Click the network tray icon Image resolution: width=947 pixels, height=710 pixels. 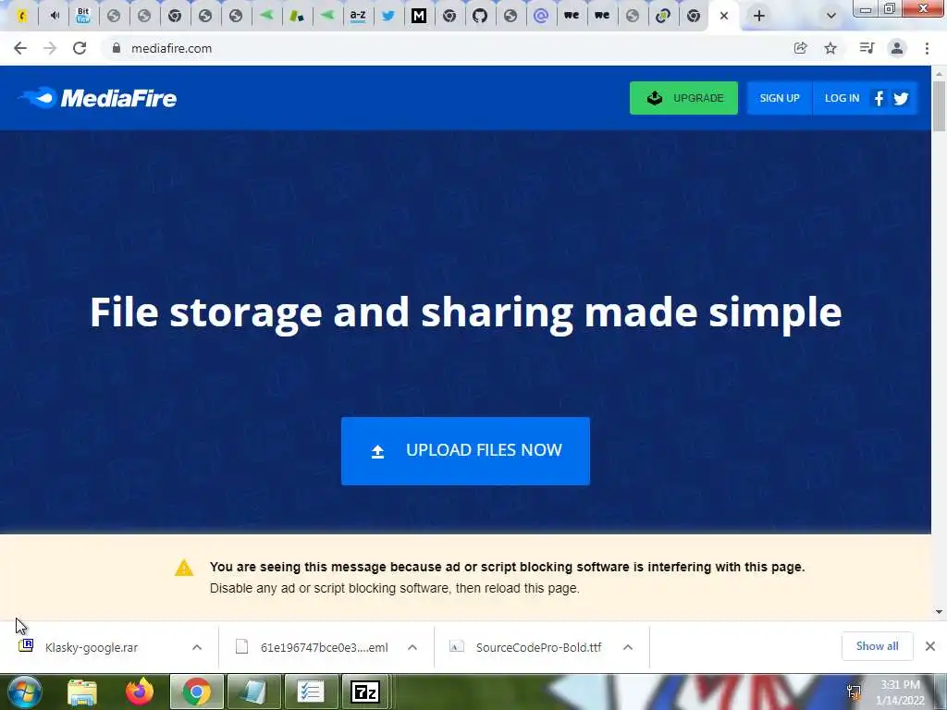(854, 692)
